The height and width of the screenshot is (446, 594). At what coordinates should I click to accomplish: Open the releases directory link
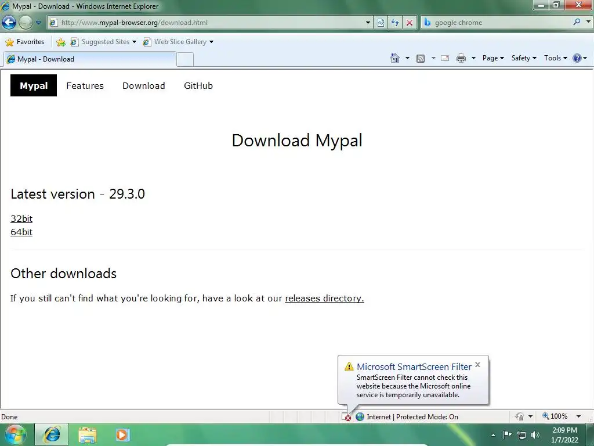click(x=324, y=298)
